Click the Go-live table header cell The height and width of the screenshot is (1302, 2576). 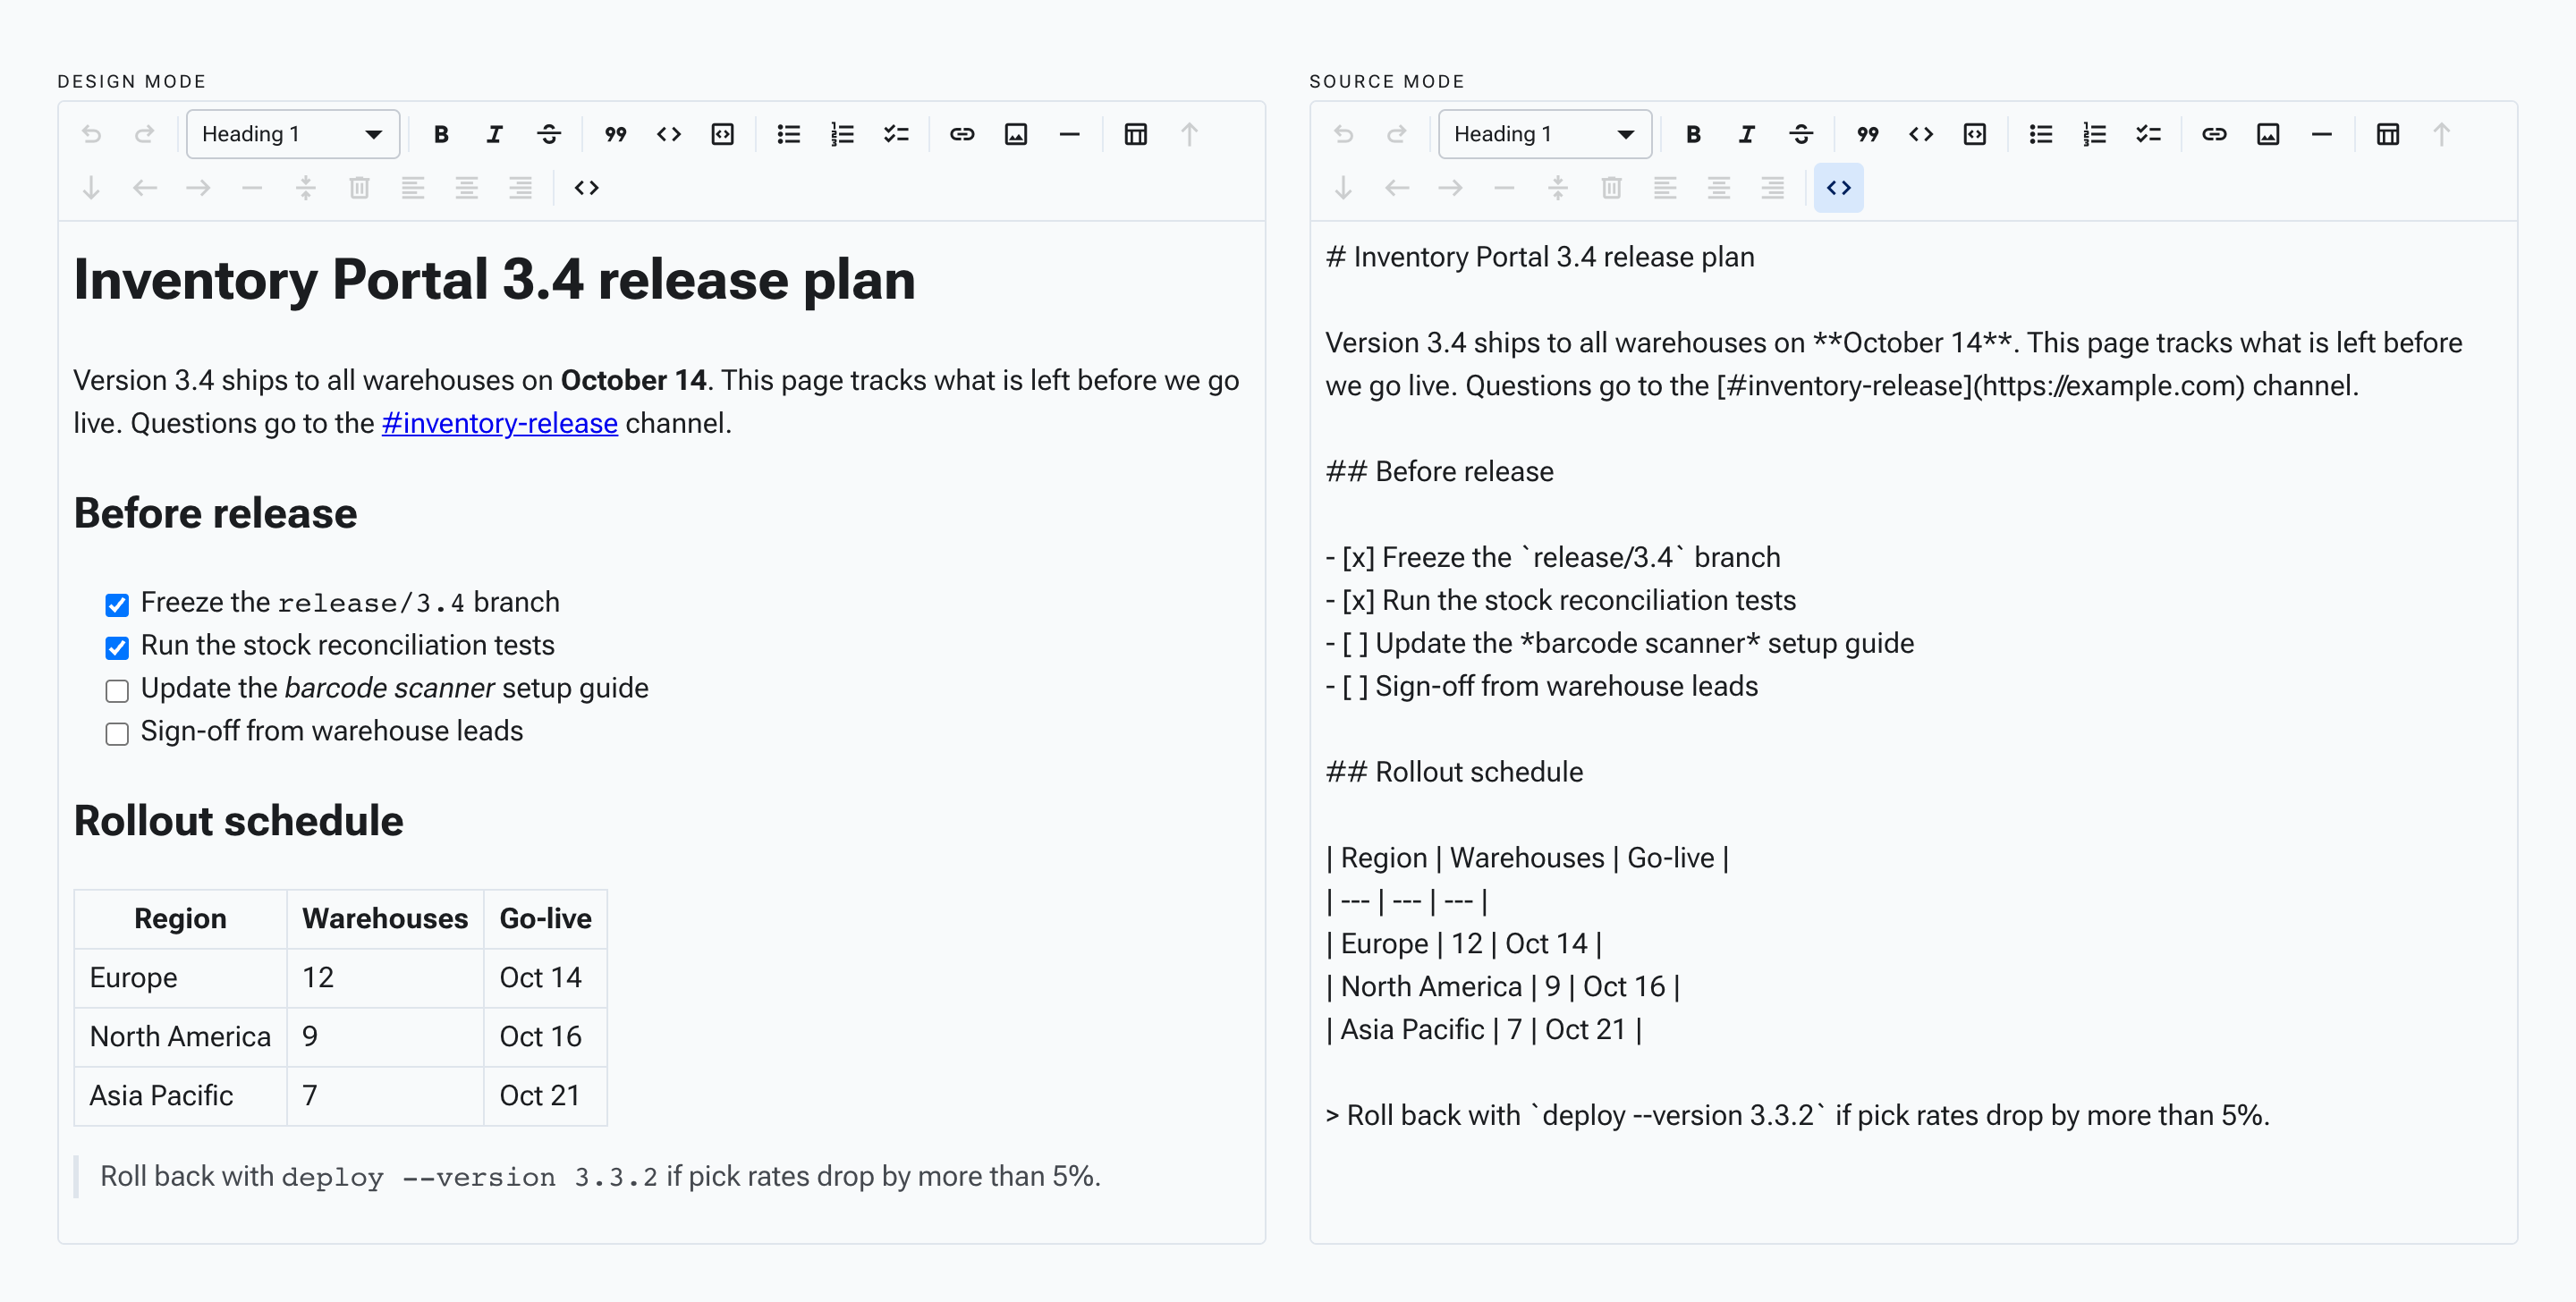pos(546,919)
